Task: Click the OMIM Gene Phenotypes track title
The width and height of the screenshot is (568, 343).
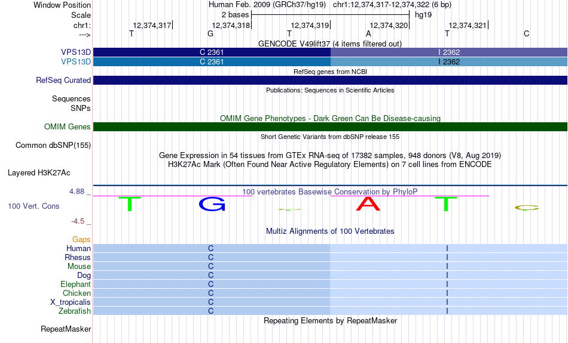Action: tap(330, 118)
